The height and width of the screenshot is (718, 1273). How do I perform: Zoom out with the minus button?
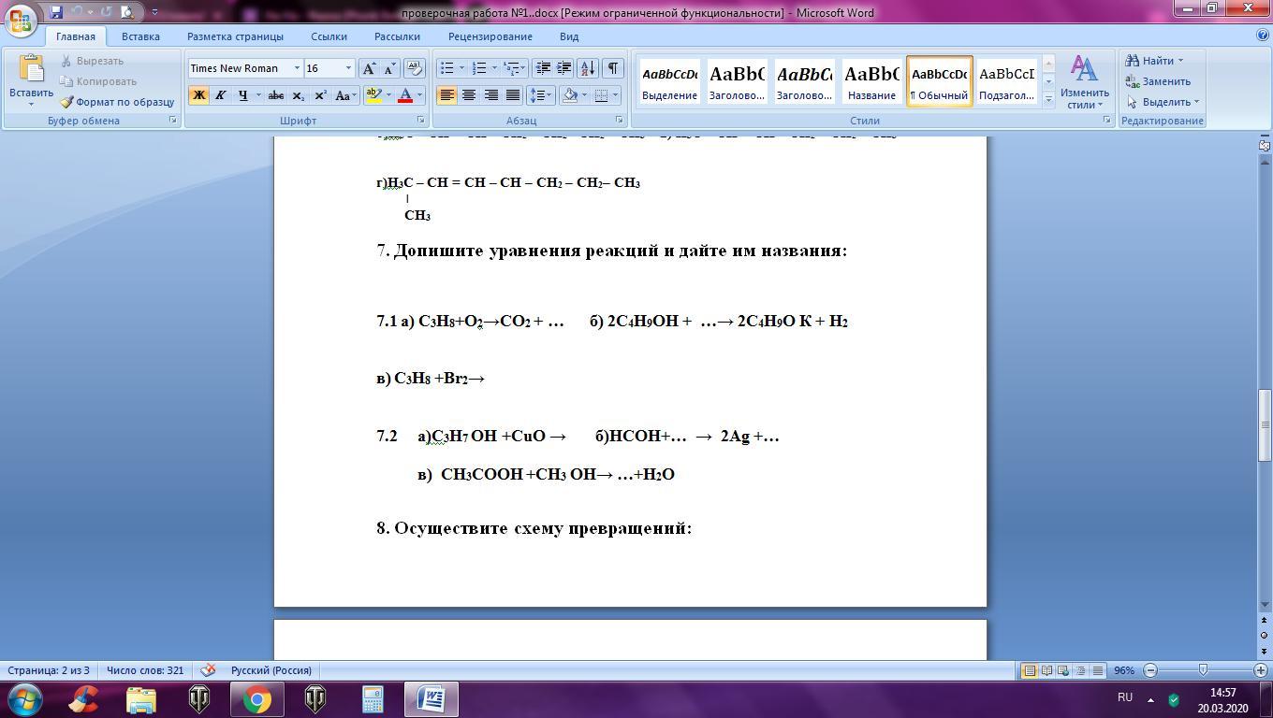click(1150, 670)
